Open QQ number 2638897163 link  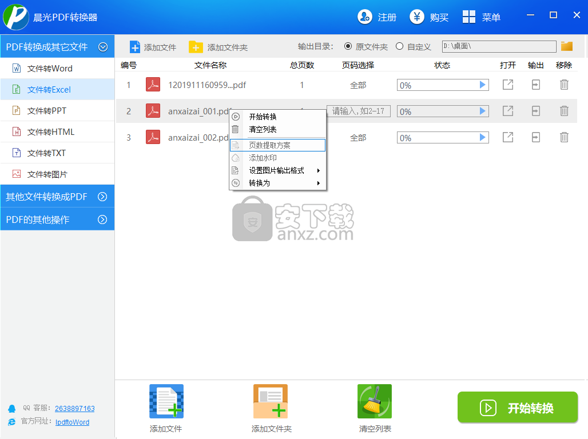74,408
